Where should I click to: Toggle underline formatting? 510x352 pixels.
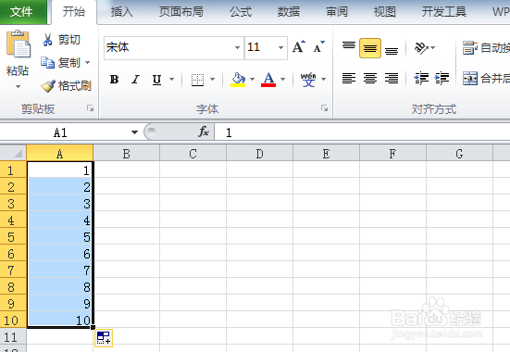(156, 79)
